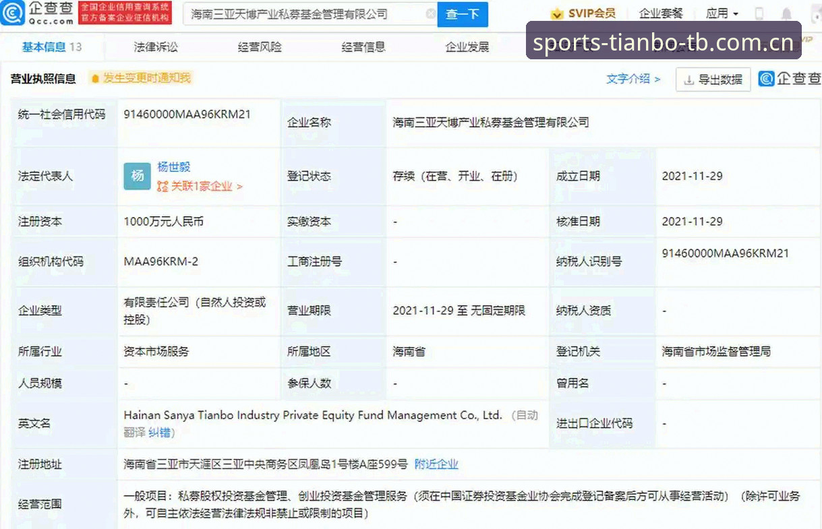822x529 pixels.
Task: Click the 全国企业信用查询系统 red badge
Action: click(x=125, y=13)
